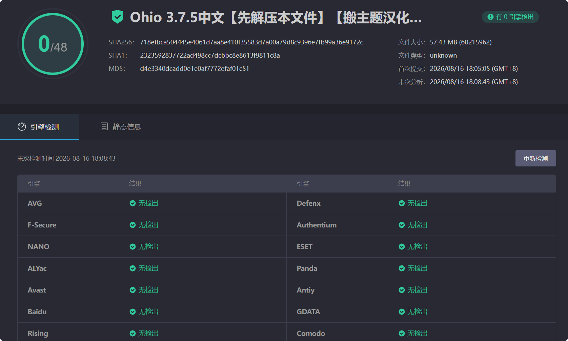This screenshot has height=341, width=568.
Task: Click the Authentium engine name
Action: click(317, 225)
